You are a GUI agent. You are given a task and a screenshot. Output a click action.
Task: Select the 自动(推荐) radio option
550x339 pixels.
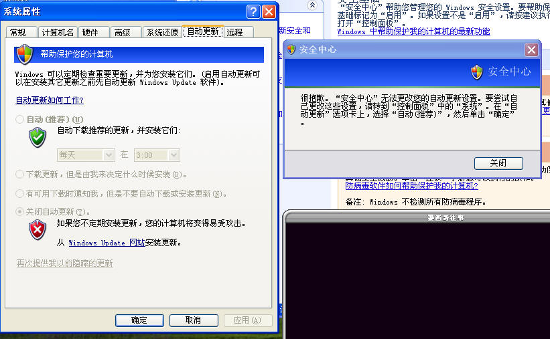click(19, 120)
